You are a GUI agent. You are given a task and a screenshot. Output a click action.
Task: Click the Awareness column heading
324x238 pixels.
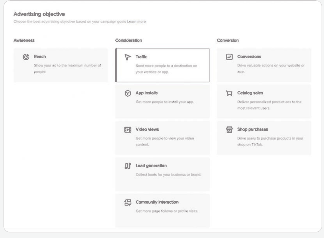[x=24, y=40]
